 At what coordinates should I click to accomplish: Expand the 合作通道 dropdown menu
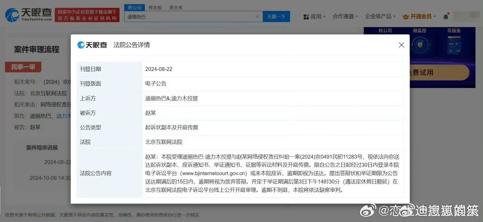[345, 16]
